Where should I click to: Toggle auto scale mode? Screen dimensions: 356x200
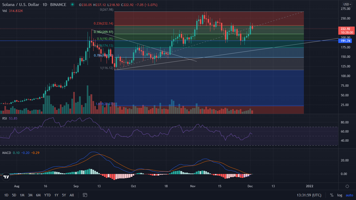point(349,195)
